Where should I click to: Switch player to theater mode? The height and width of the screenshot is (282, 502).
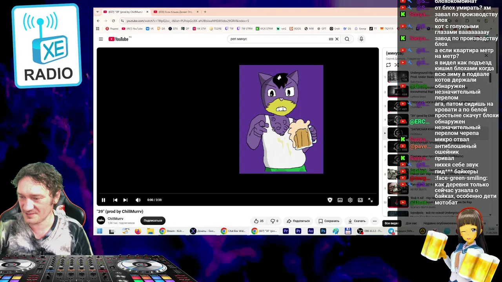pos(360,200)
